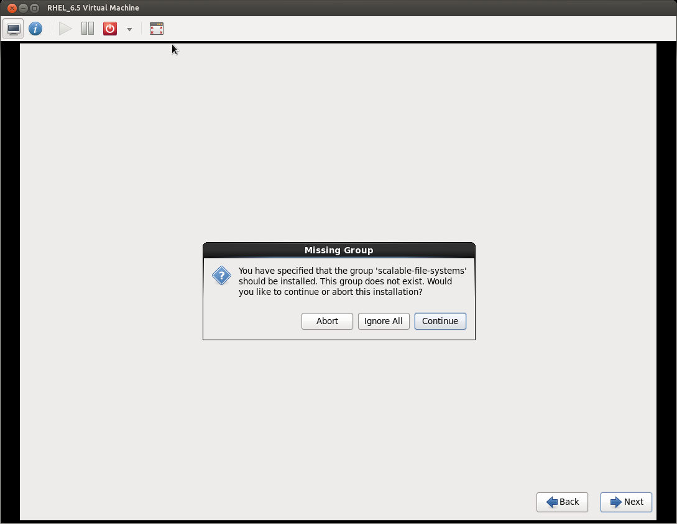Go Back in the installer

click(562, 502)
